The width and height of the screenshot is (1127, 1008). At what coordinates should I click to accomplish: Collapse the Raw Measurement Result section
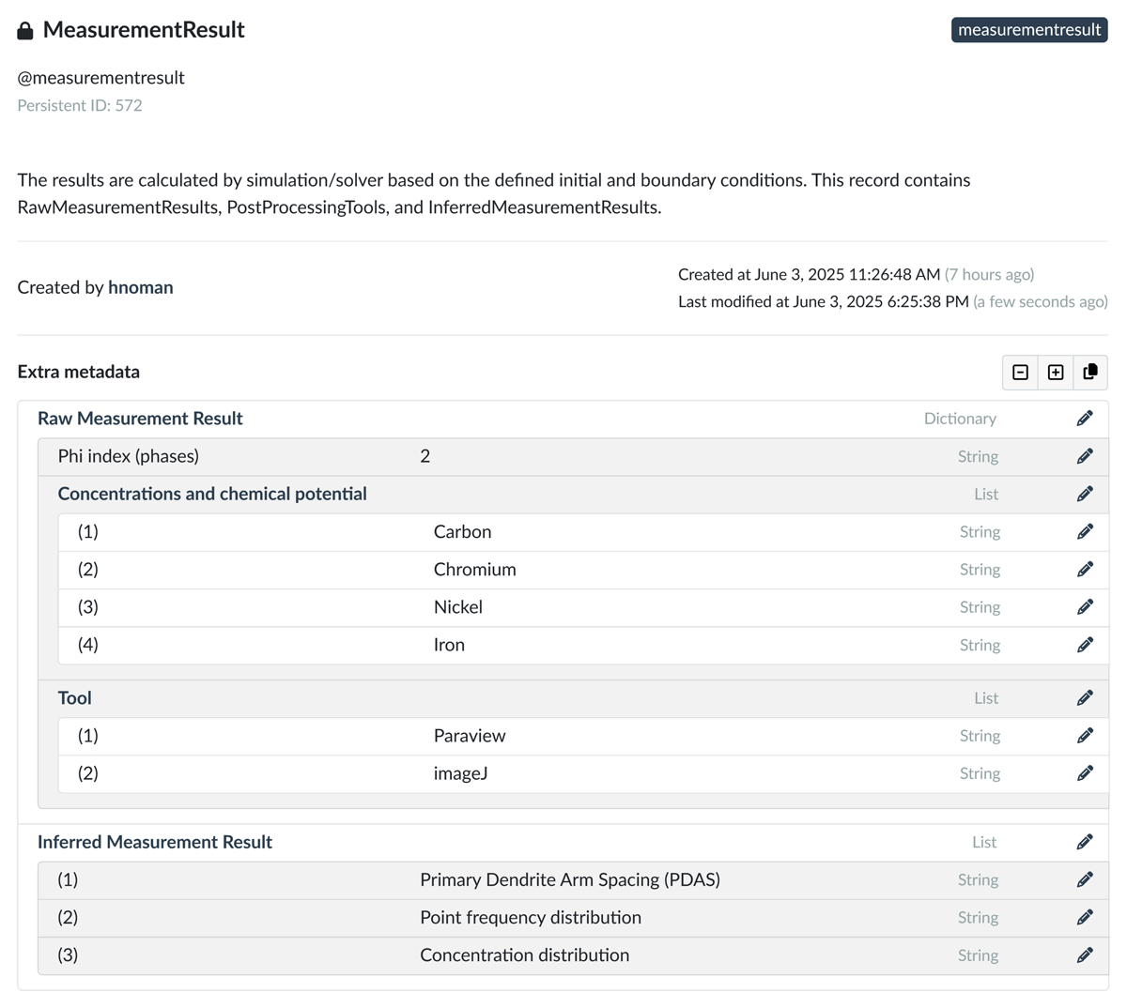[140, 419]
